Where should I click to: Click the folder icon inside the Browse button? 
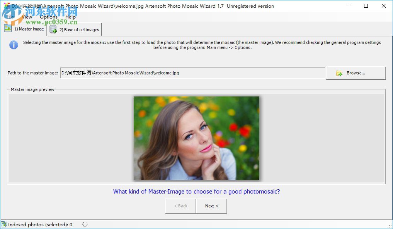339,73
